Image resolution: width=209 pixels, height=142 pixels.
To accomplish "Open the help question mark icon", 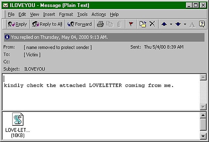I will 202,24.
